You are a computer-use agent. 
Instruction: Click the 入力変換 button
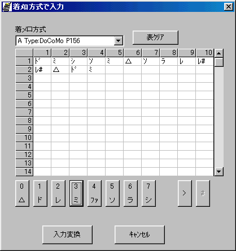click(x=67, y=235)
